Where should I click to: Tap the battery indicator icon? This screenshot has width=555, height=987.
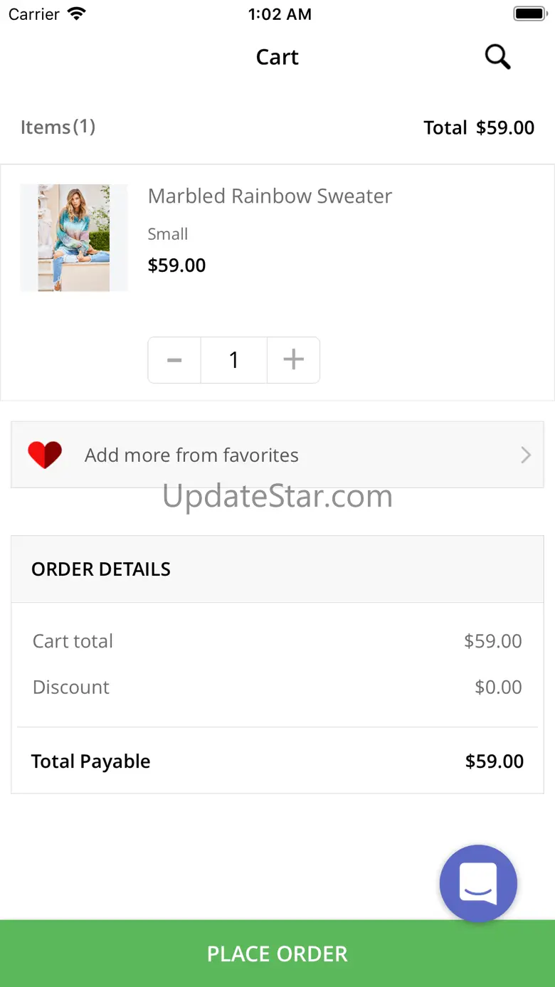529,14
